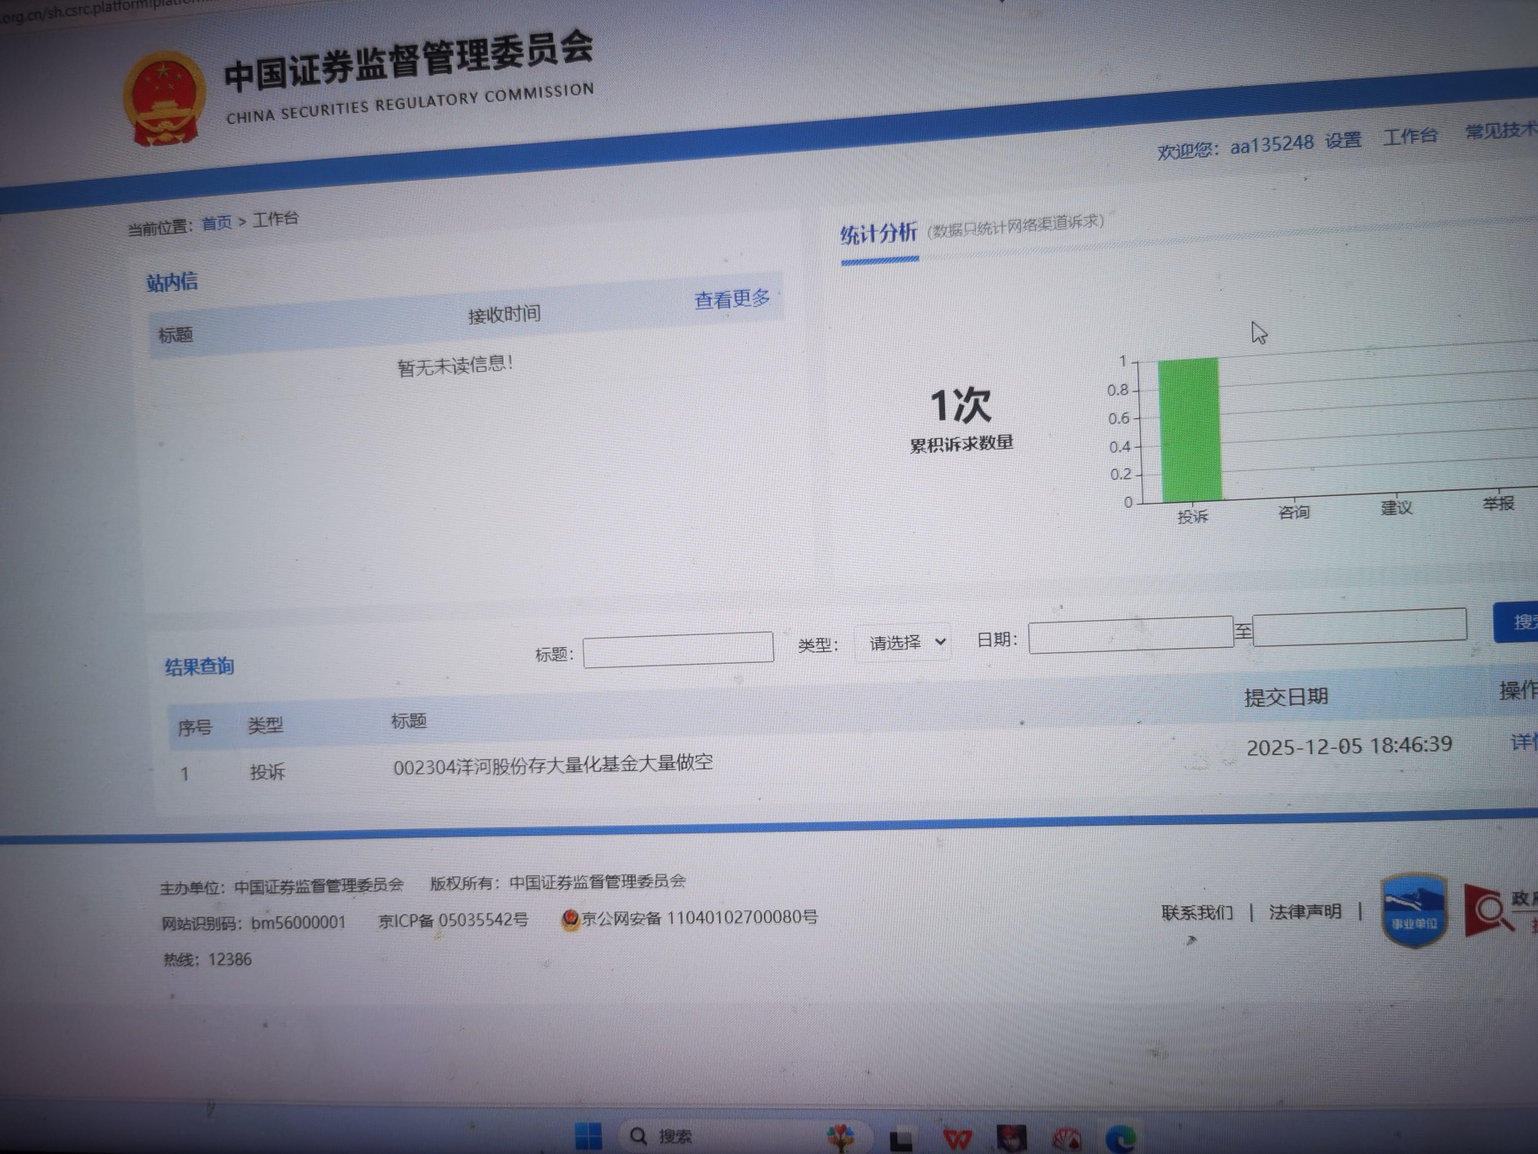Click the submit date 2025-12-05 18:46:39
The image size is (1538, 1154).
pos(1349,746)
